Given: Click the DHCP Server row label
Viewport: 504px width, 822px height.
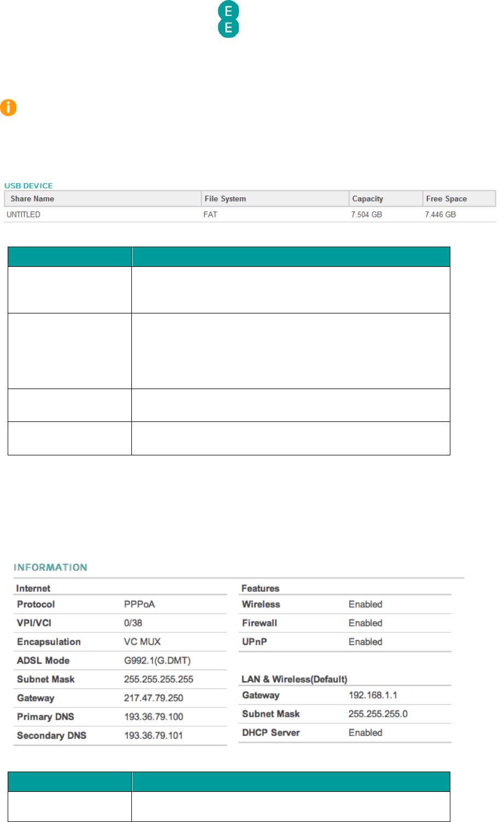Looking at the screenshot, I should coord(271,733).
